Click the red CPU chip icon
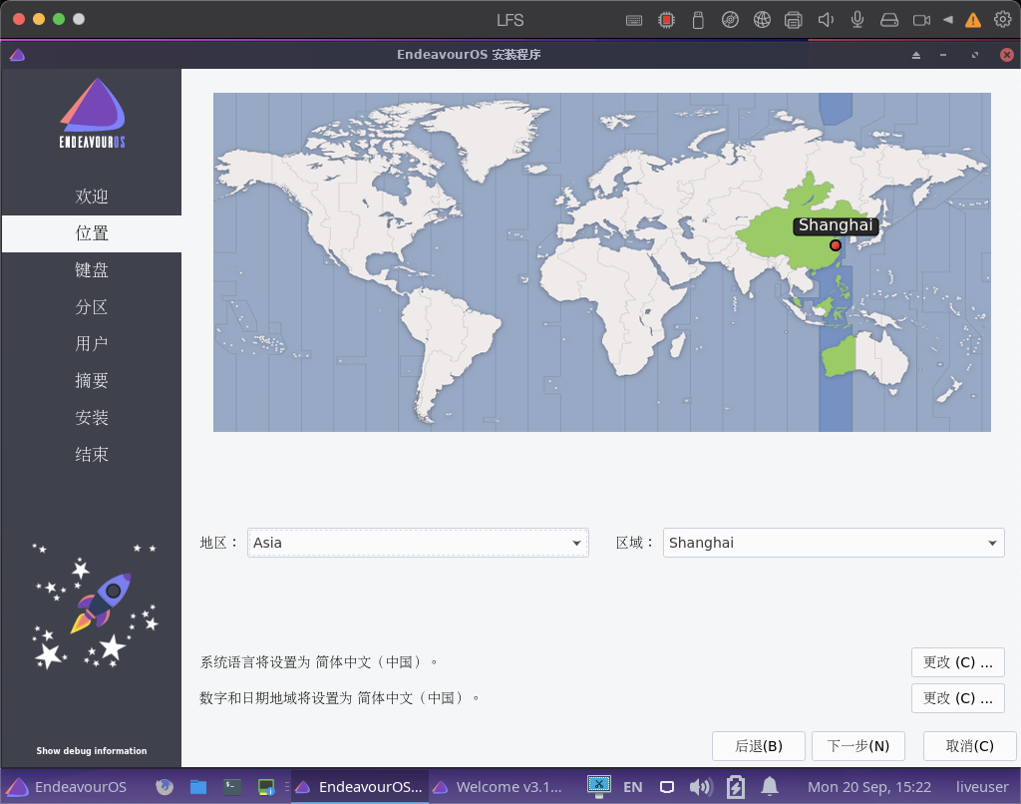 pos(666,20)
